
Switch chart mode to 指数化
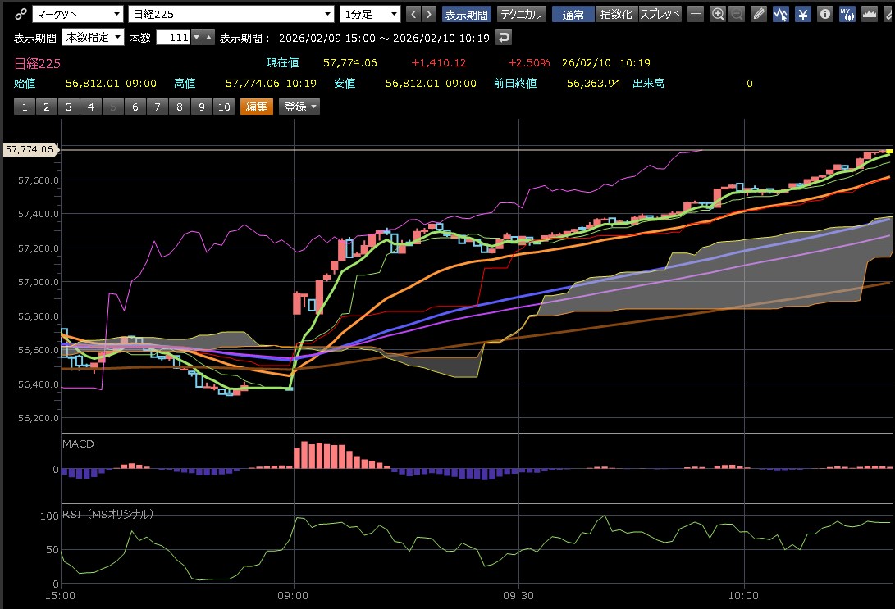point(614,14)
